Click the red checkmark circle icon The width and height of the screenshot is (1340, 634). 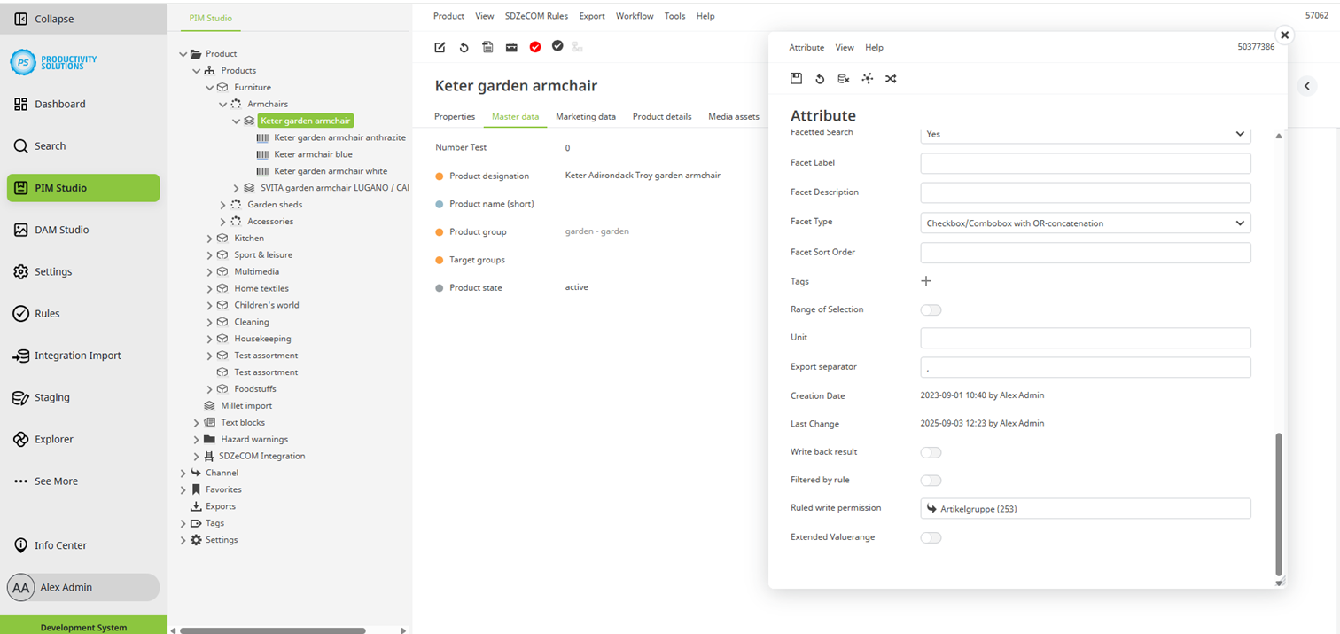tap(535, 47)
